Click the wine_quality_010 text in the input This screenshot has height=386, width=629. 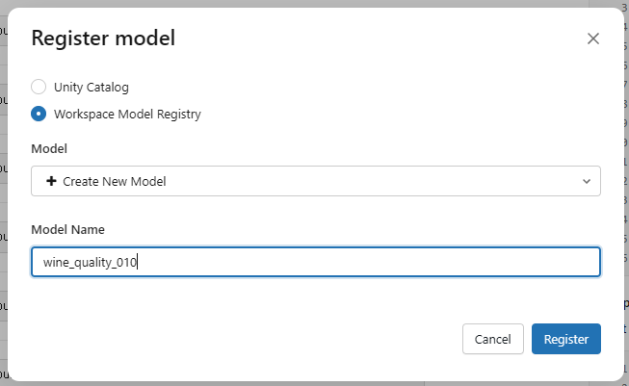tap(91, 262)
